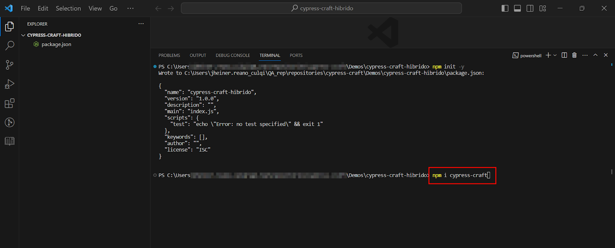The width and height of the screenshot is (615, 248).
Task: Open the Source Control view
Action: click(x=10, y=65)
